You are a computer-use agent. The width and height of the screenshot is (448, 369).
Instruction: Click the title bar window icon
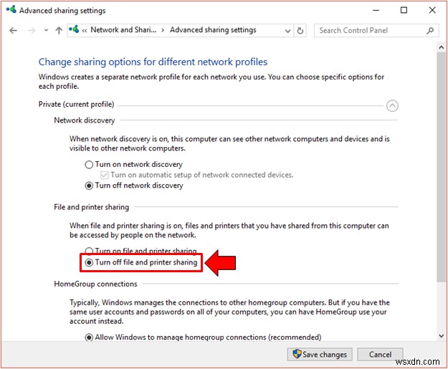pyautogui.click(x=11, y=9)
